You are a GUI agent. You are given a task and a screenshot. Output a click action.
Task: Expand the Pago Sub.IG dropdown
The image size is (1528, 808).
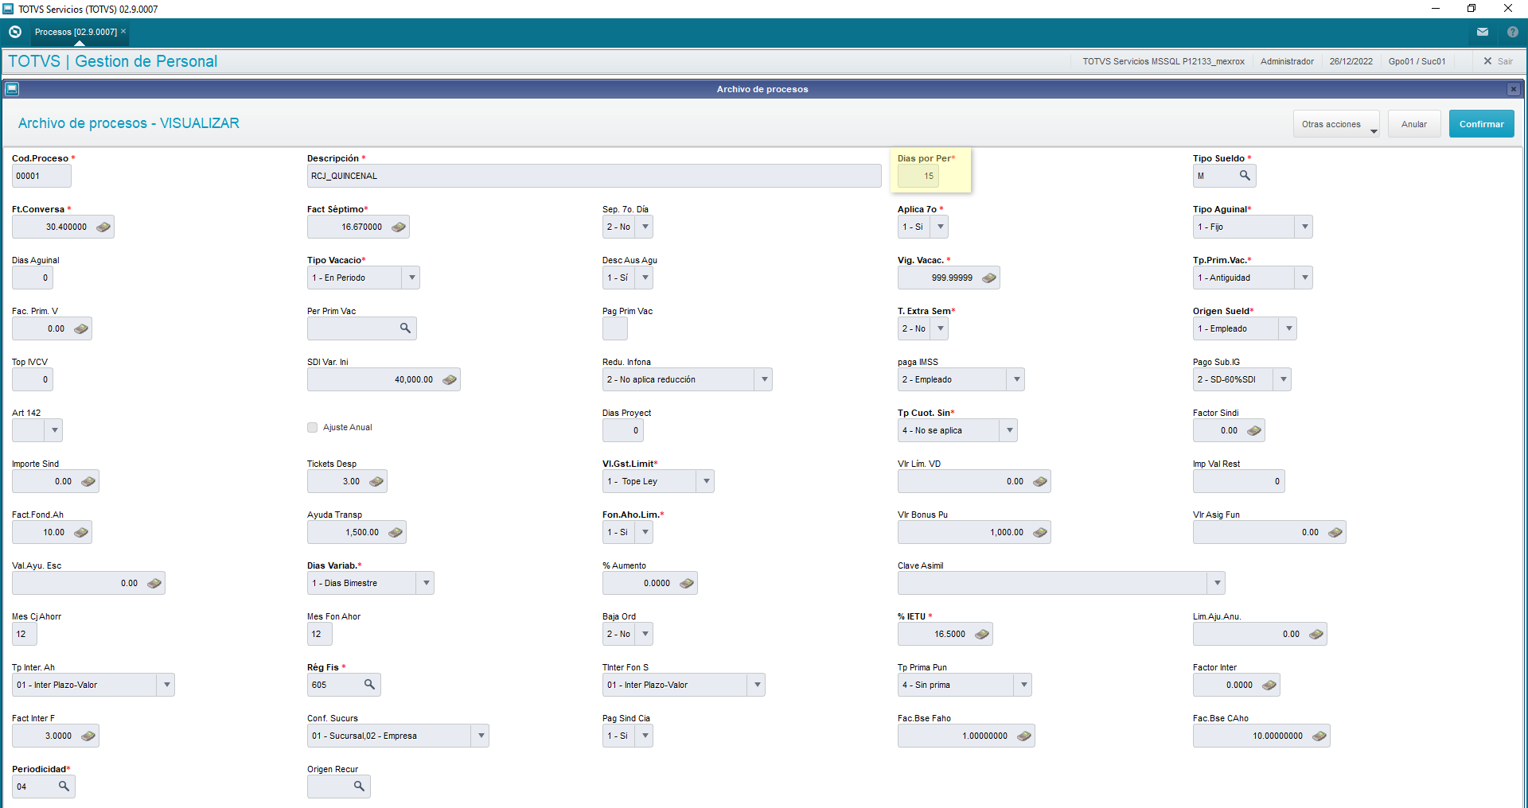pyautogui.click(x=1283, y=380)
